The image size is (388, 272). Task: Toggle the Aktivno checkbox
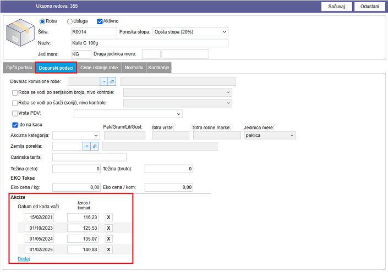point(100,21)
